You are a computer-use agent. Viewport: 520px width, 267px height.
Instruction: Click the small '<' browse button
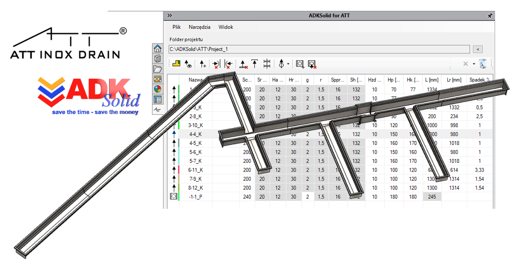click(478, 49)
